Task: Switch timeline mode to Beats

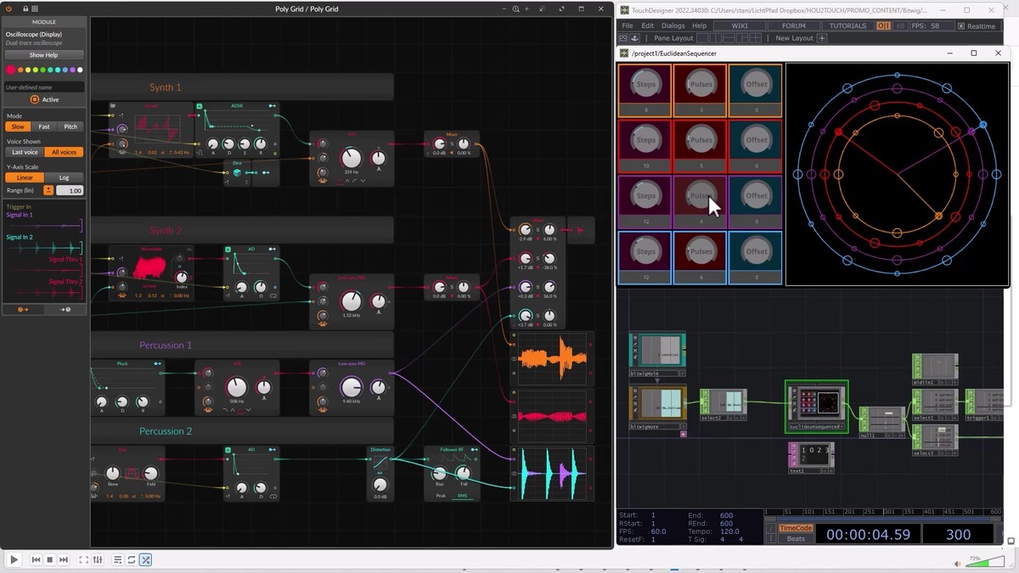Action: tap(796, 539)
